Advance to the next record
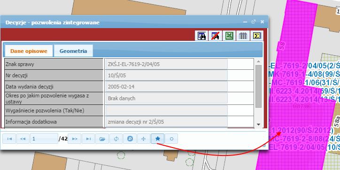The image size is (340, 170). [75, 139]
